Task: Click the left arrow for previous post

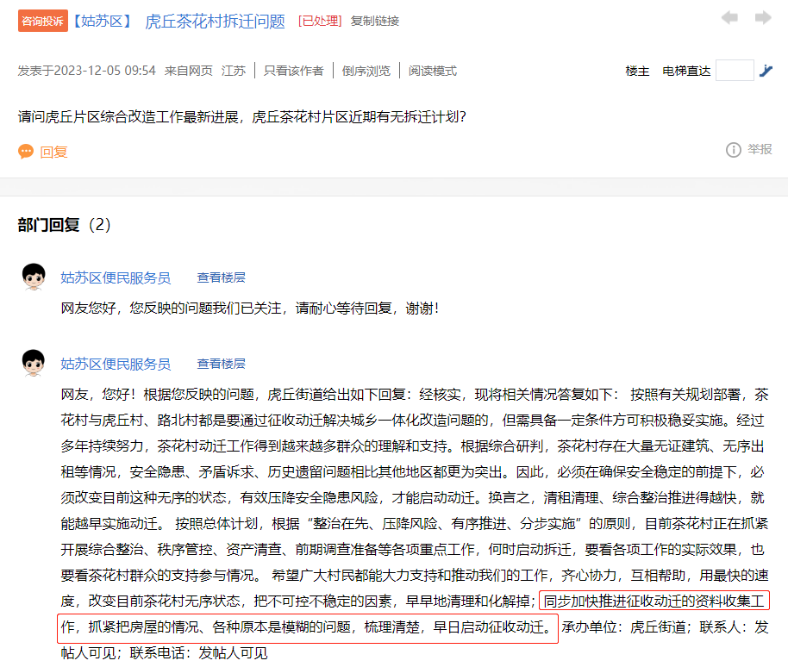Action: (729, 18)
